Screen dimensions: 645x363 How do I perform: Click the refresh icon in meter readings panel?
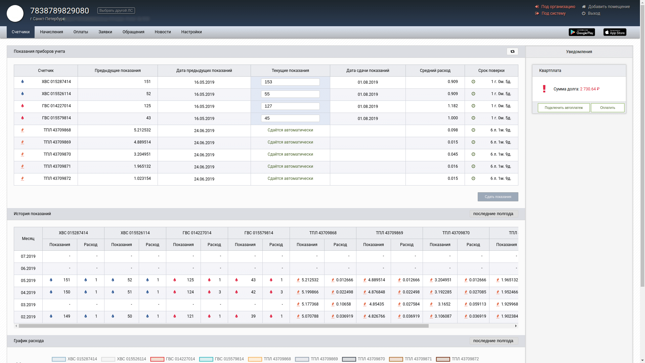(x=512, y=51)
